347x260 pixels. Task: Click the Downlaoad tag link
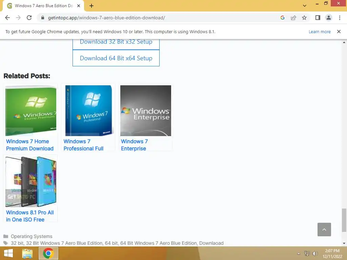(211, 243)
